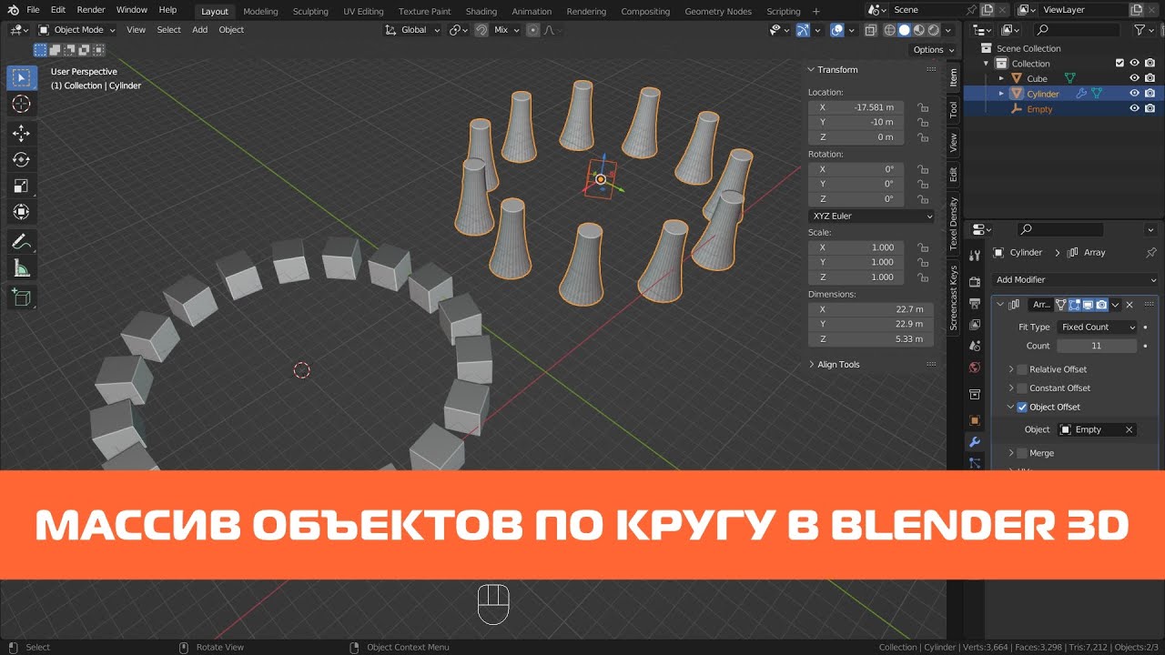Image resolution: width=1165 pixels, height=655 pixels.
Task: Switch to Material Preview viewport shading
Action: point(919,30)
